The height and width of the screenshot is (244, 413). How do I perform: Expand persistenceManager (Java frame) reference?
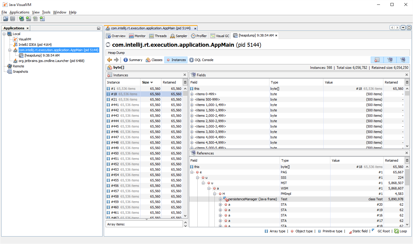[x=220, y=199]
